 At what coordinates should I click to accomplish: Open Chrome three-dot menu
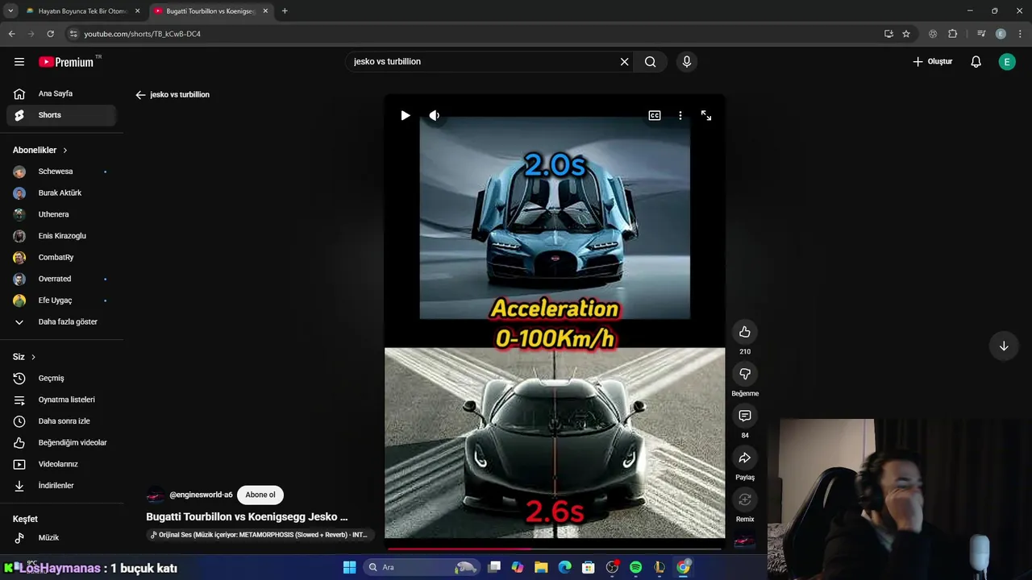1021,34
